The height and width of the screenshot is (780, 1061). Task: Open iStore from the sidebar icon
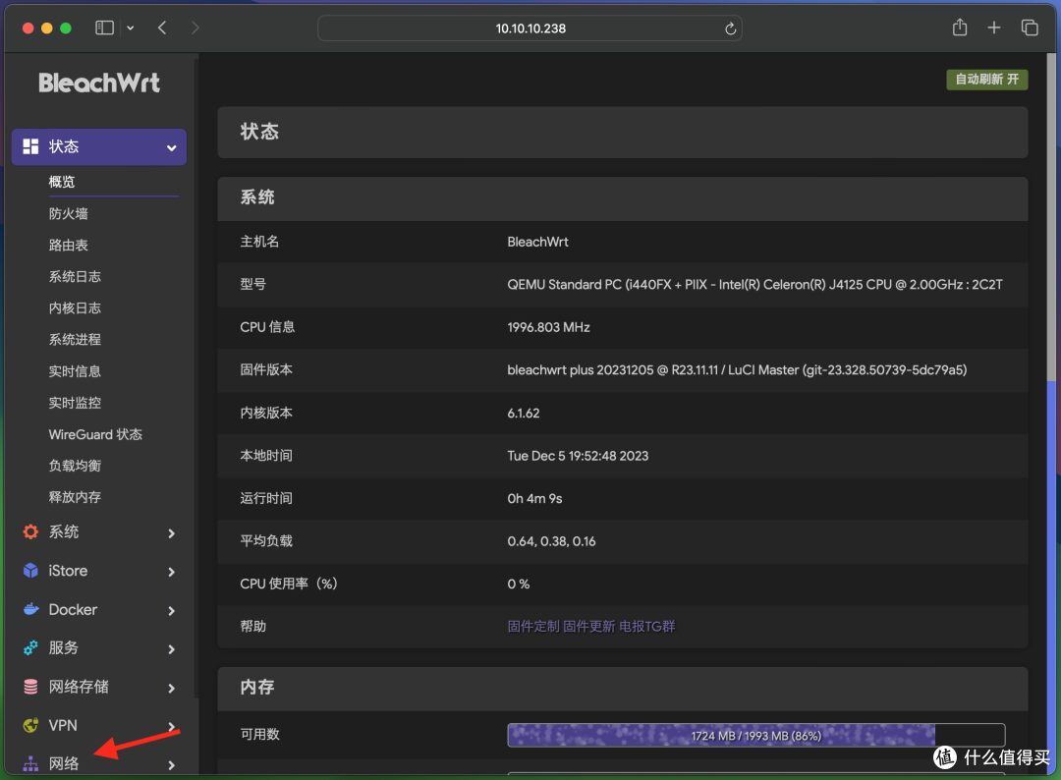click(28, 571)
